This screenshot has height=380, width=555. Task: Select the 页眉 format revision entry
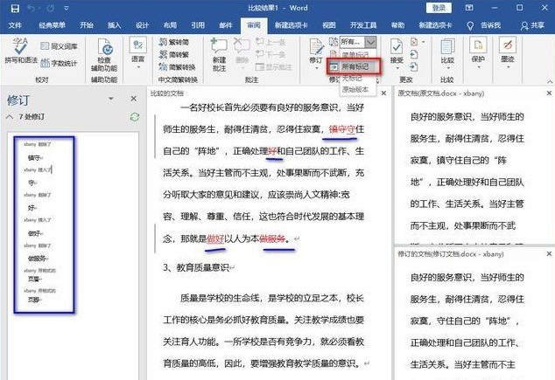point(35,279)
